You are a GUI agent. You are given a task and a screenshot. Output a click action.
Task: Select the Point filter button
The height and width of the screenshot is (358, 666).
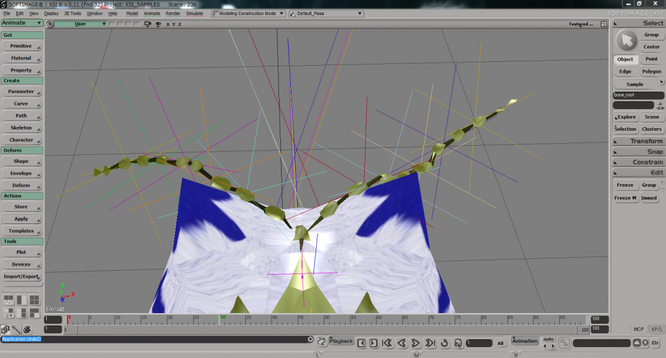pyautogui.click(x=652, y=59)
